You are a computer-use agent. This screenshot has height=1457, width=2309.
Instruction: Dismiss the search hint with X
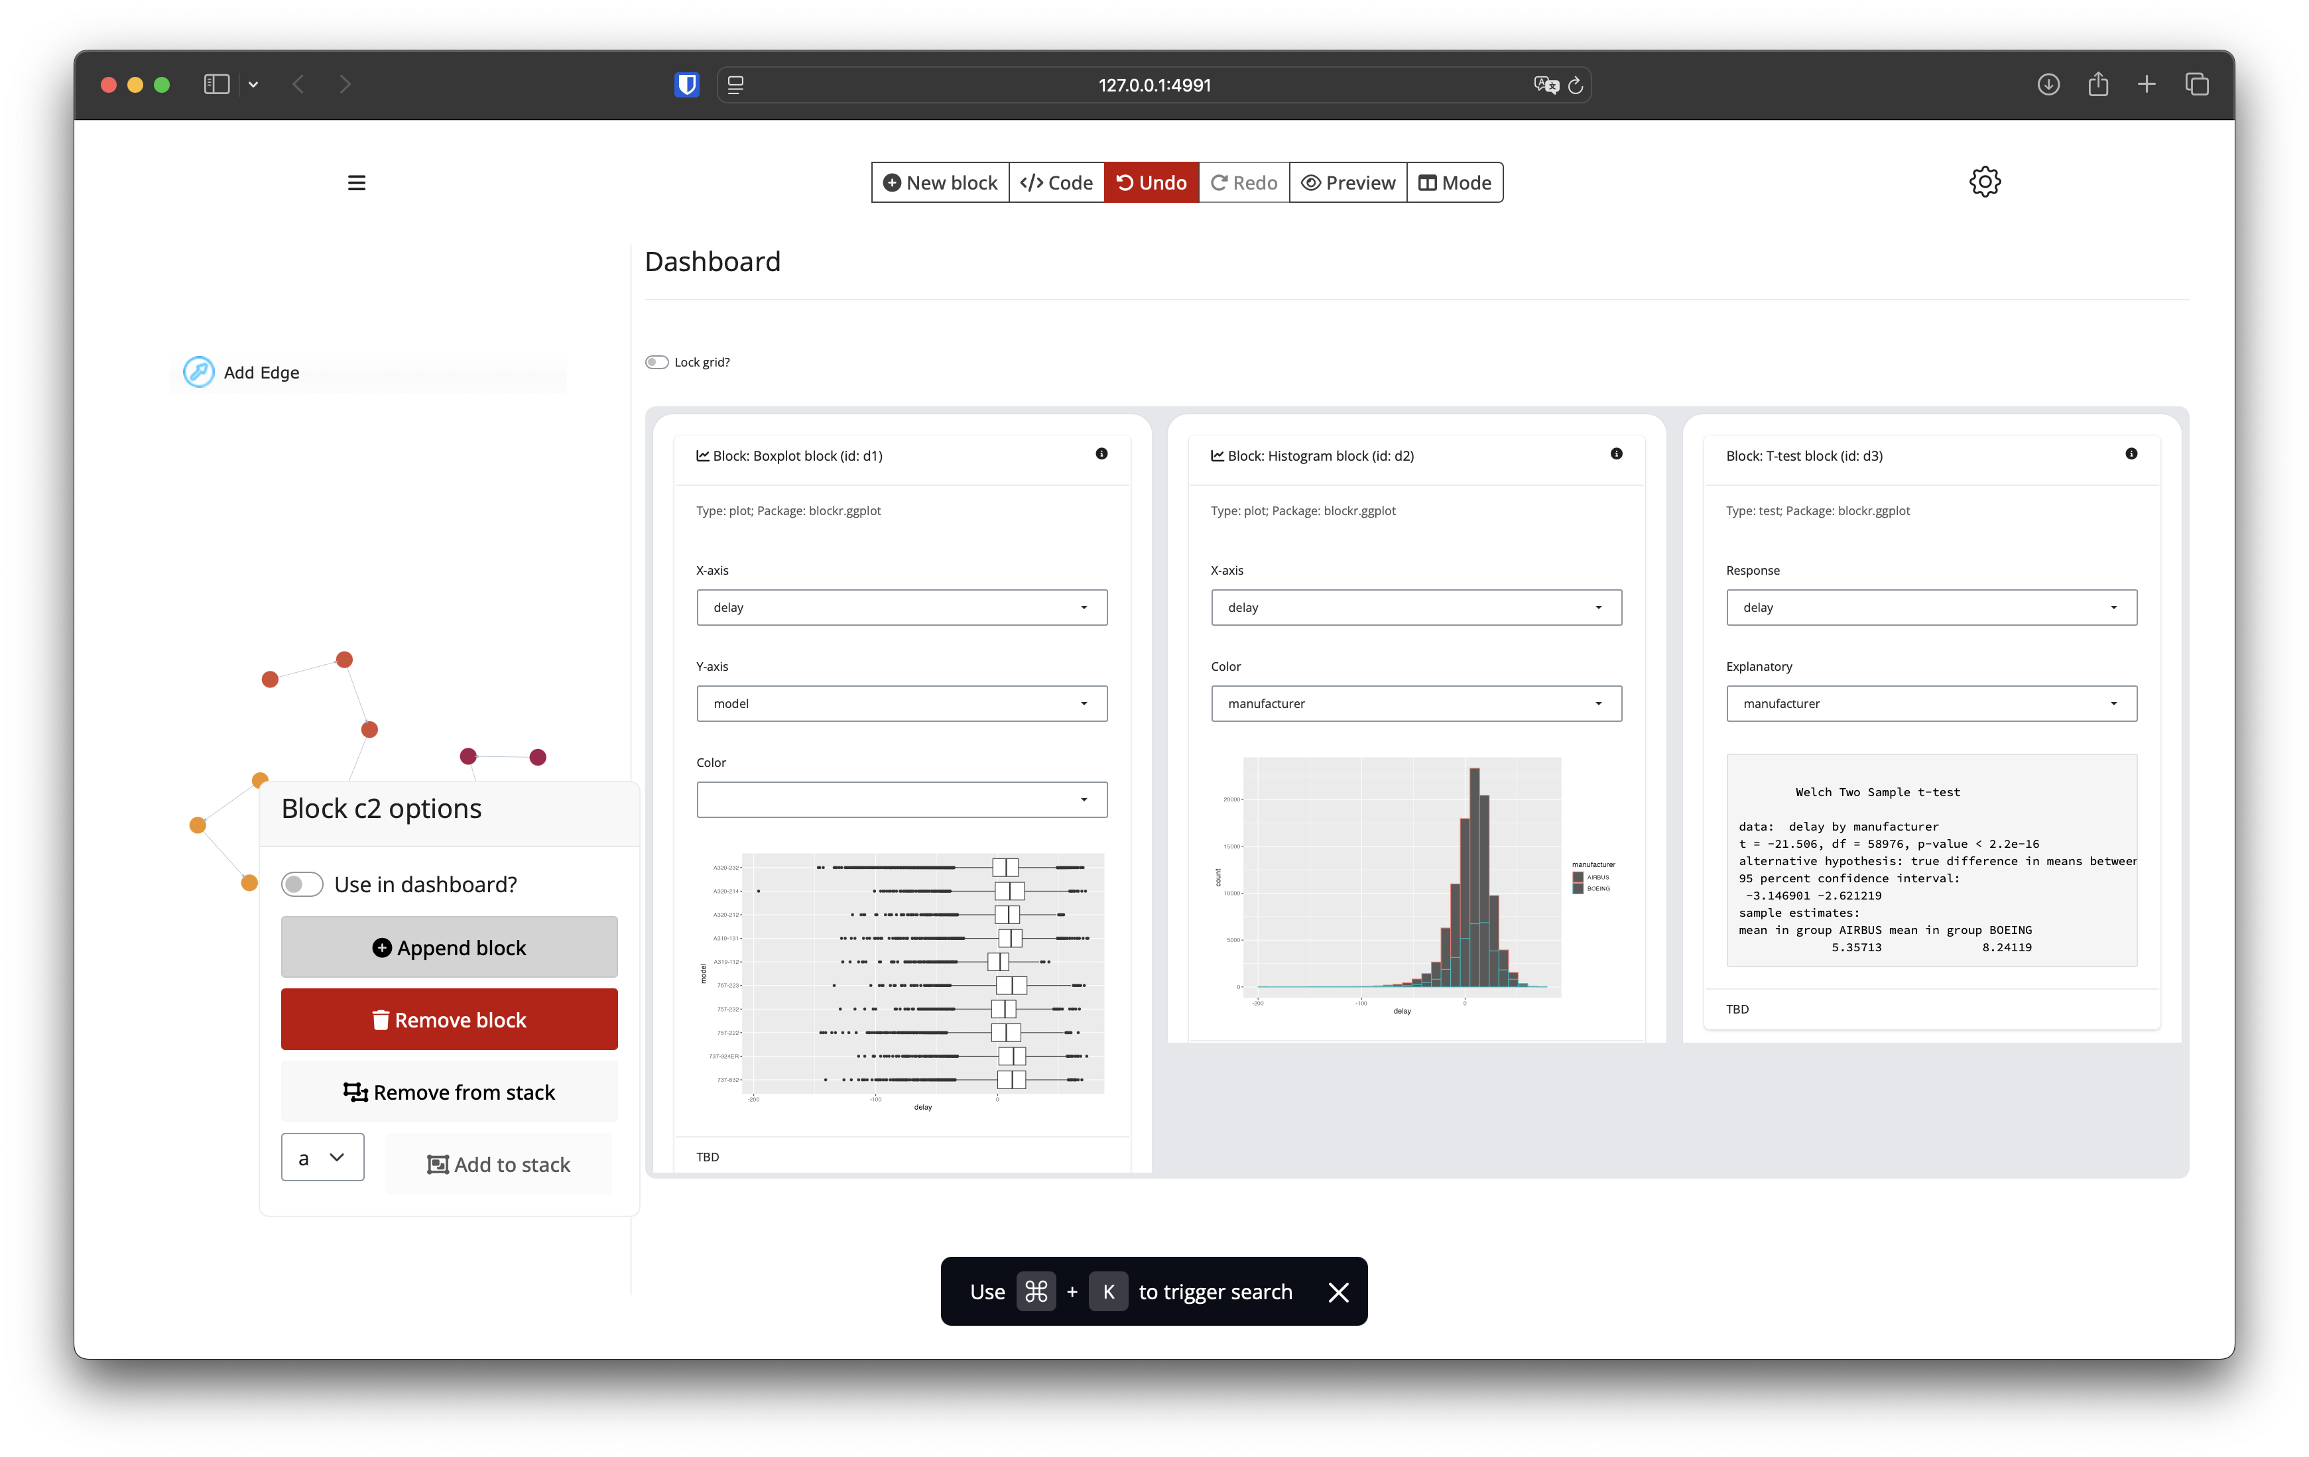pos(1338,1292)
